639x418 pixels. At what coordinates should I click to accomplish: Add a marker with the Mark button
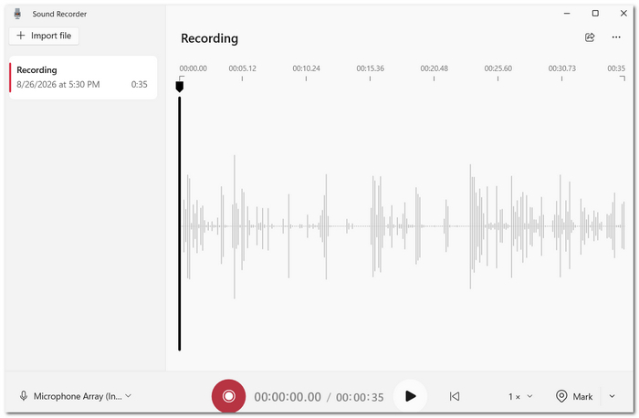coord(574,396)
